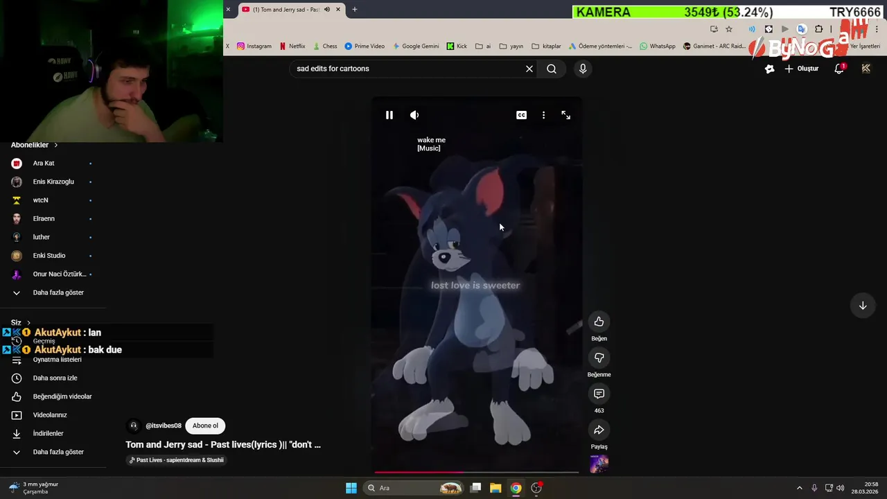
Task: Start voice search with the microphone
Action: 583,69
